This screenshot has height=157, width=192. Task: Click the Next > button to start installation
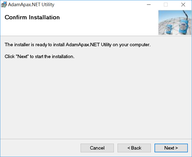(x=171, y=148)
